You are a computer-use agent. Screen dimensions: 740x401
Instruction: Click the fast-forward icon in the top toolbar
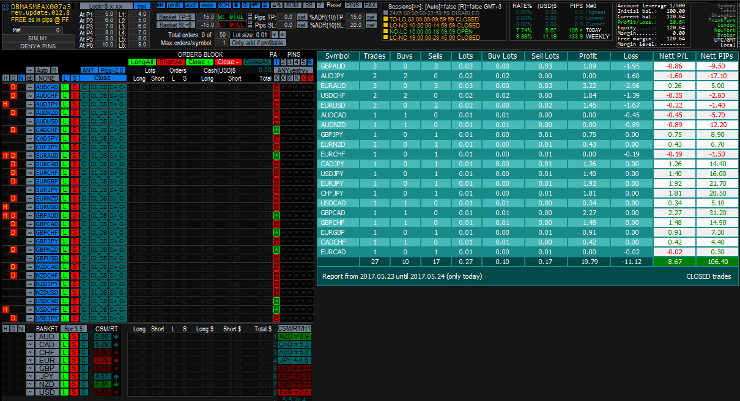[160, 5]
